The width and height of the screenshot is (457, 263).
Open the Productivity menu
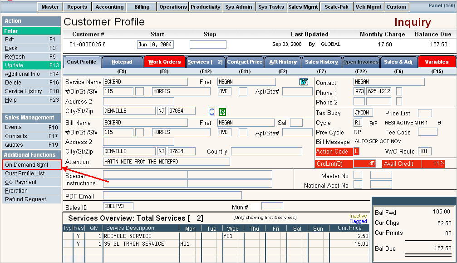[206, 7]
